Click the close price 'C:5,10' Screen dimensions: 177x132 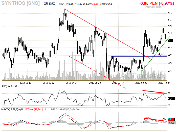coord(95,4)
